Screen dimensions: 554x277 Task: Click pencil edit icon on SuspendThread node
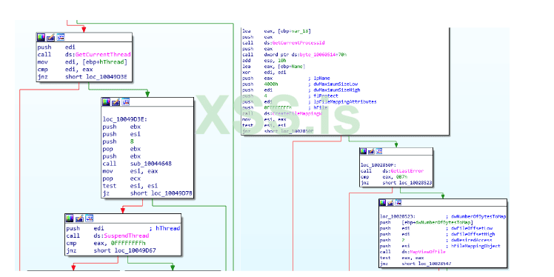79,218
